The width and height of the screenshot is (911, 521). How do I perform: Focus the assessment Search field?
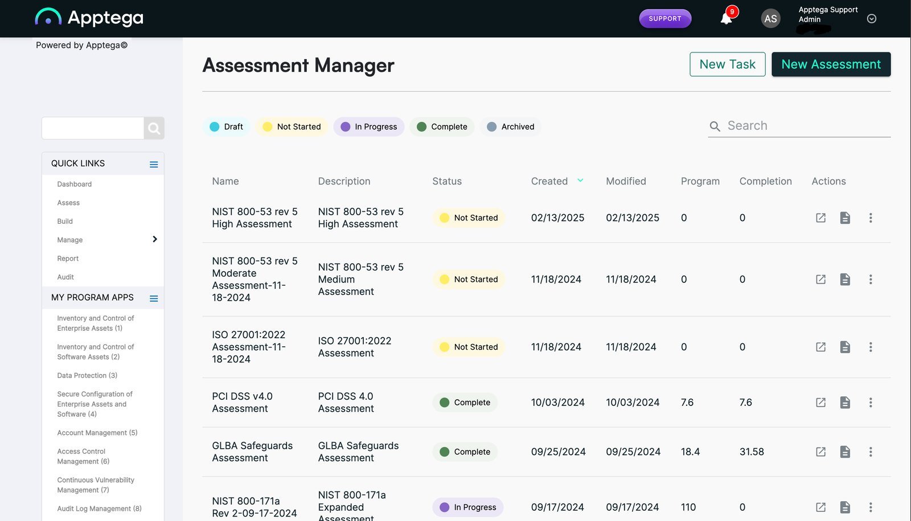[x=809, y=126]
